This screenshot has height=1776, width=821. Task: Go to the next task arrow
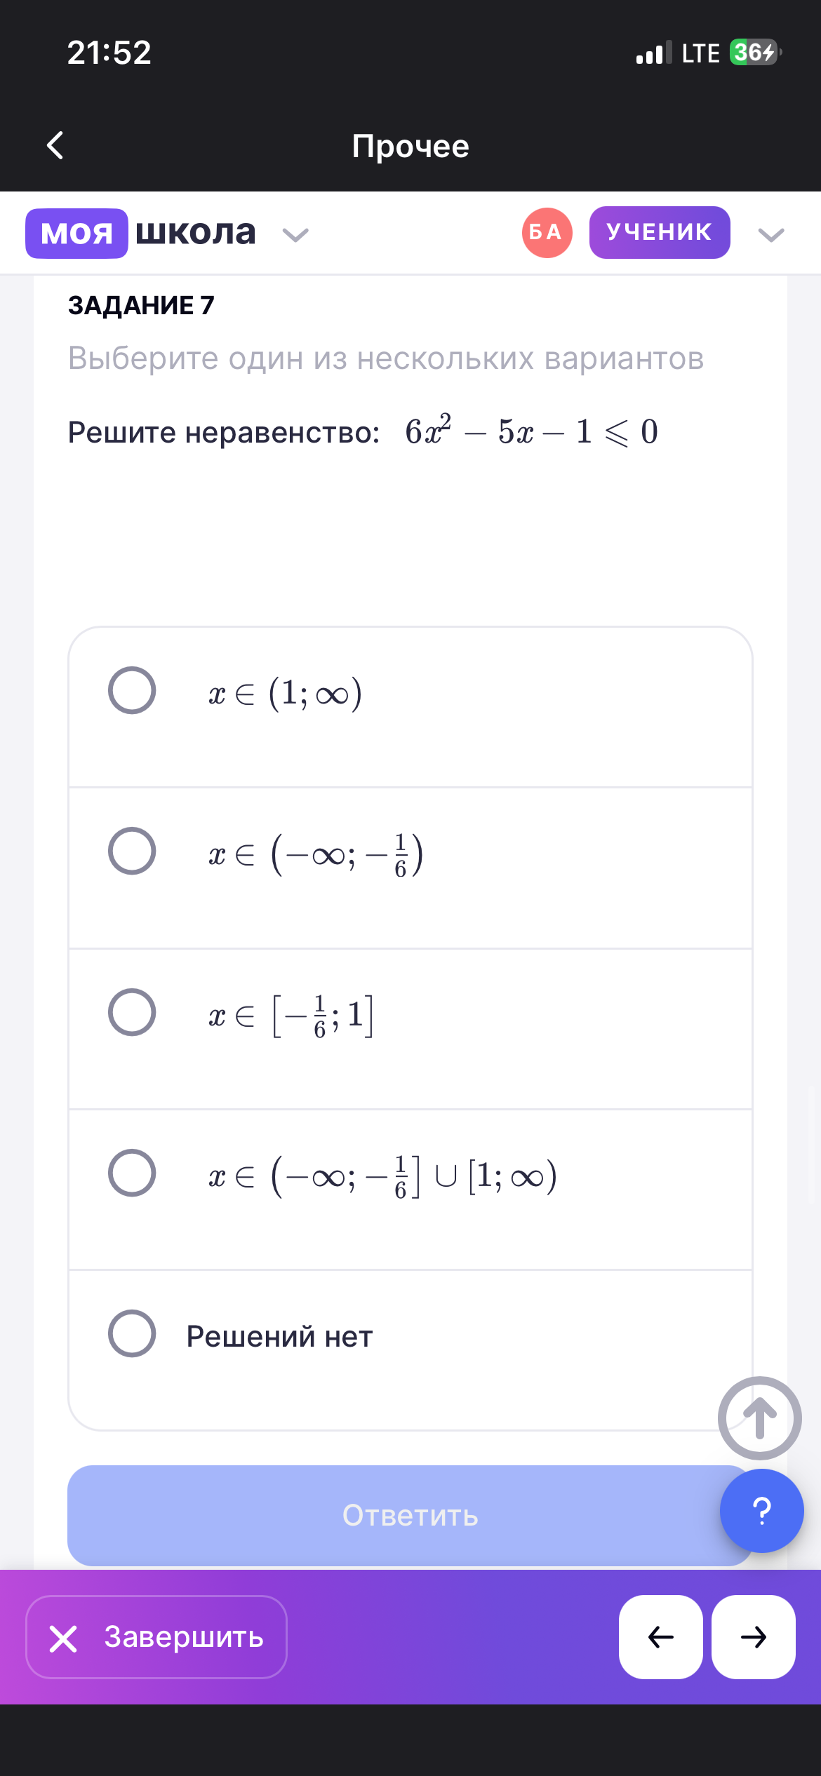point(753,1637)
